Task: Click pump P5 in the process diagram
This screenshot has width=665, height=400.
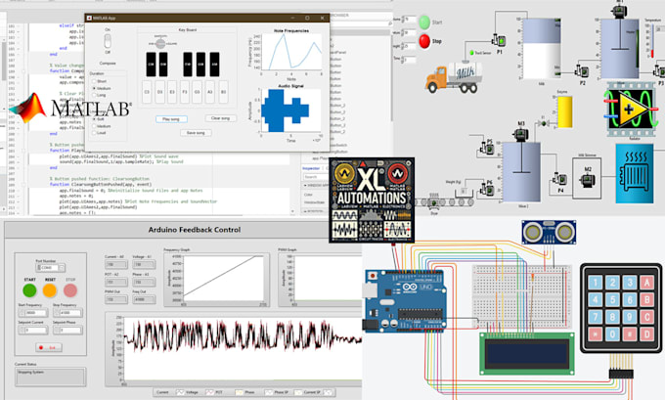Action: pyautogui.click(x=487, y=148)
